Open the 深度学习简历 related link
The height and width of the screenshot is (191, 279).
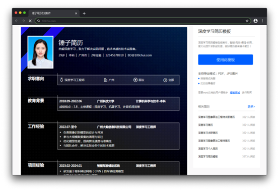click(205, 125)
